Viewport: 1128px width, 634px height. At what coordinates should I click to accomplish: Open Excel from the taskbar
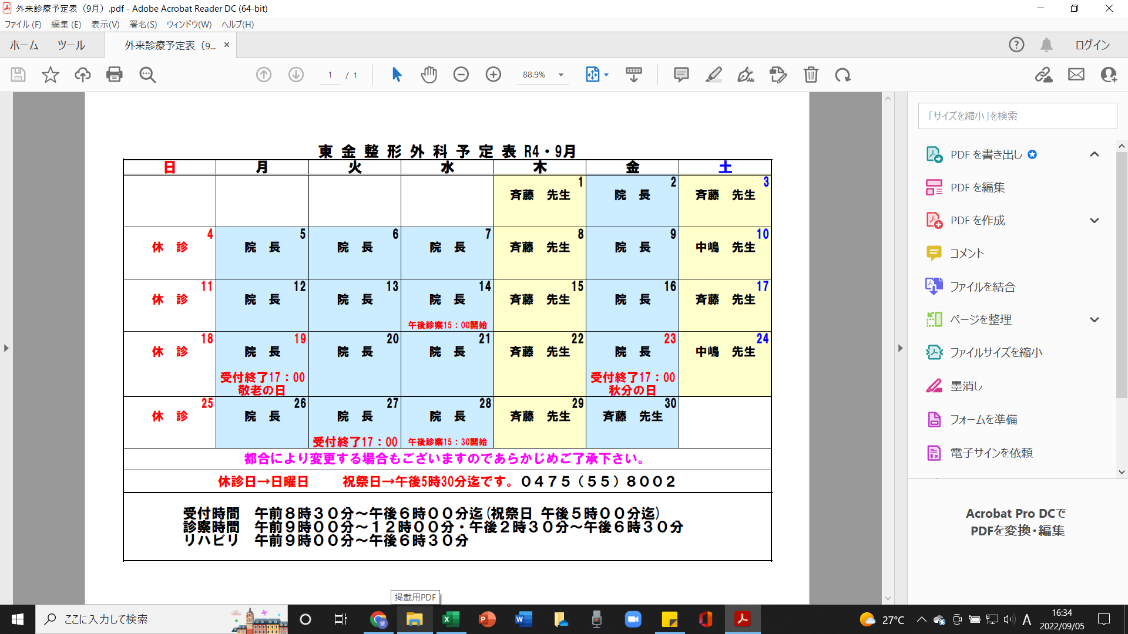pos(451,619)
